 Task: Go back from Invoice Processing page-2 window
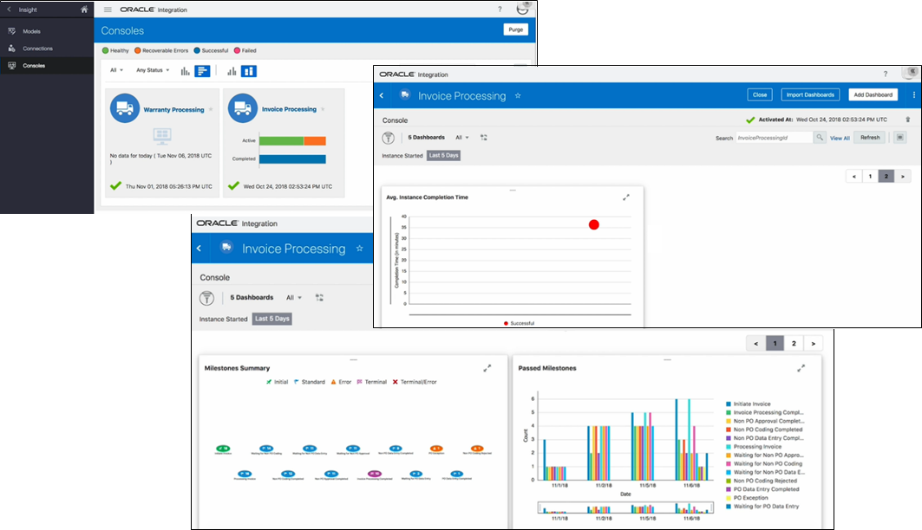[382, 95]
